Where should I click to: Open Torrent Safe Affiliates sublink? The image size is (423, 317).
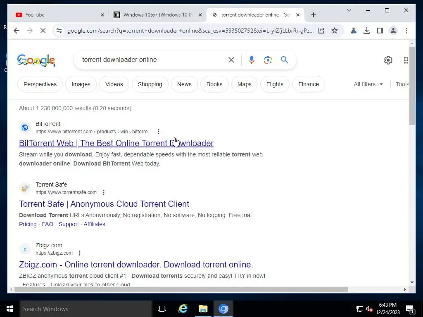pyautogui.click(x=95, y=224)
